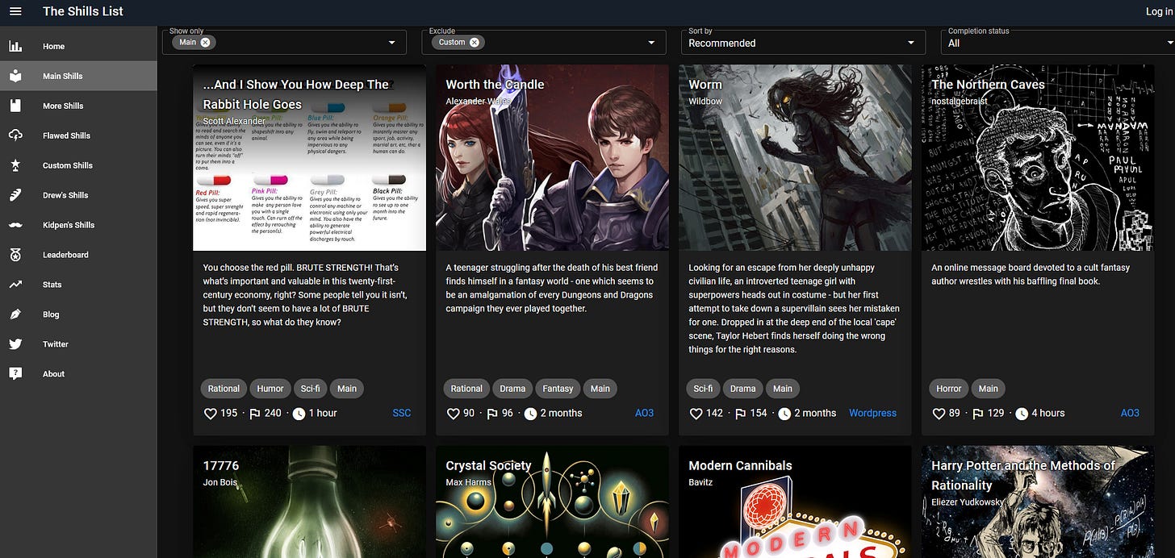Screen dimensions: 1175x558
Task: Click the Blog pen icon
Action: point(15,314)
